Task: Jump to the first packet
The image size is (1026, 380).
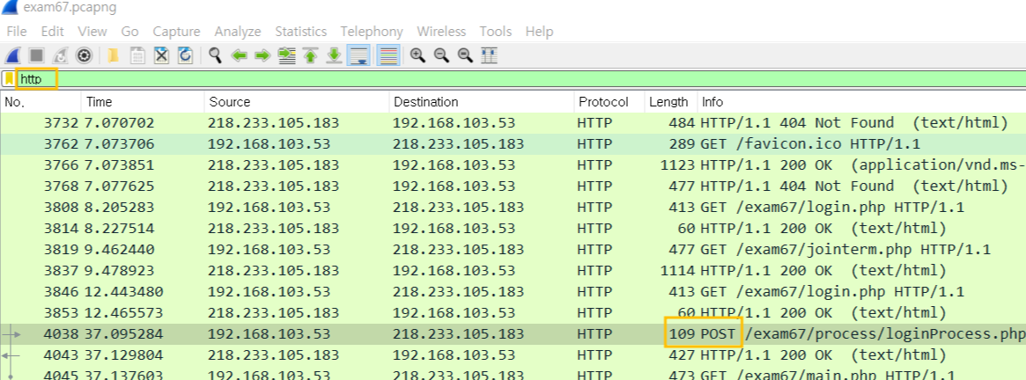Action: 311,55
